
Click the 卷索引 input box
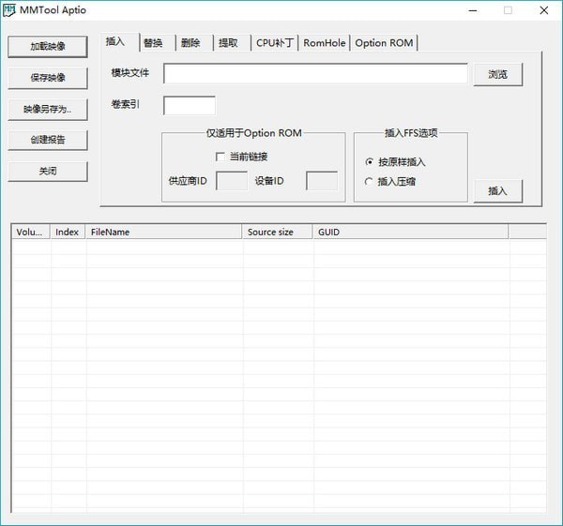point(190,105)
